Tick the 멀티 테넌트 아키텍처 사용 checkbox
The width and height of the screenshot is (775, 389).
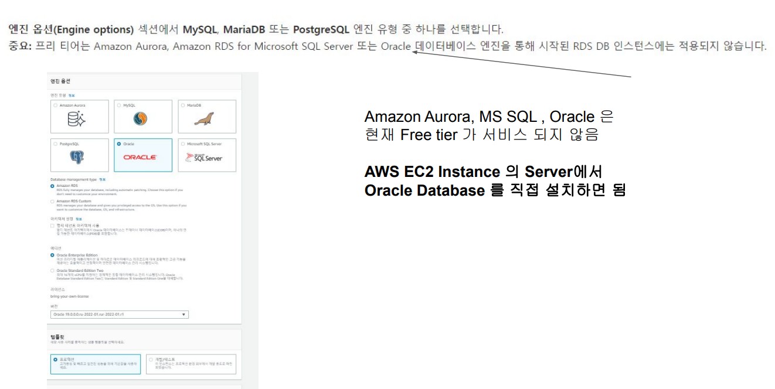pos(53,226)
